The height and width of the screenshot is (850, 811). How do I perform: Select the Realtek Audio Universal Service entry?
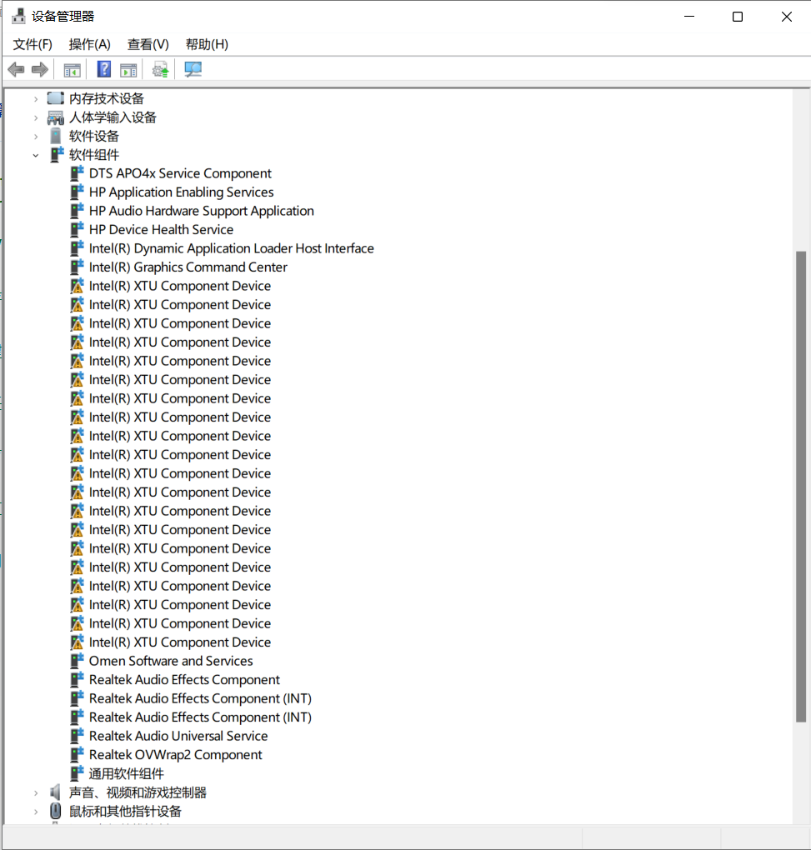178,736
